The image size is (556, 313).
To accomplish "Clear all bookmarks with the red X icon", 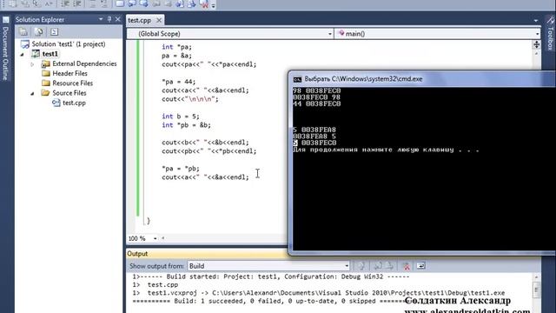I will click(x=204, y=3).
